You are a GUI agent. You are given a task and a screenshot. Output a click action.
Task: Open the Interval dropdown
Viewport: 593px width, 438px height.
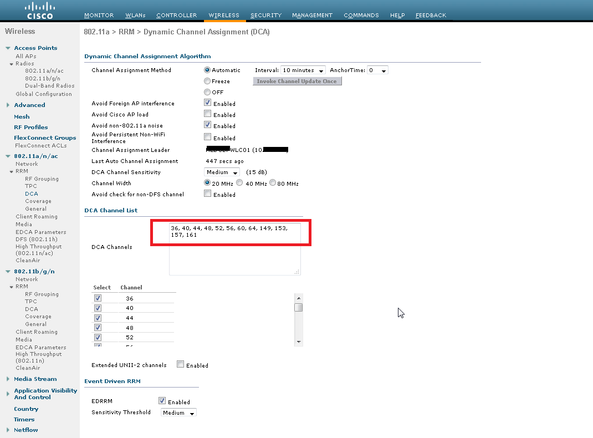pyautogui.click(x=303, y=70)
